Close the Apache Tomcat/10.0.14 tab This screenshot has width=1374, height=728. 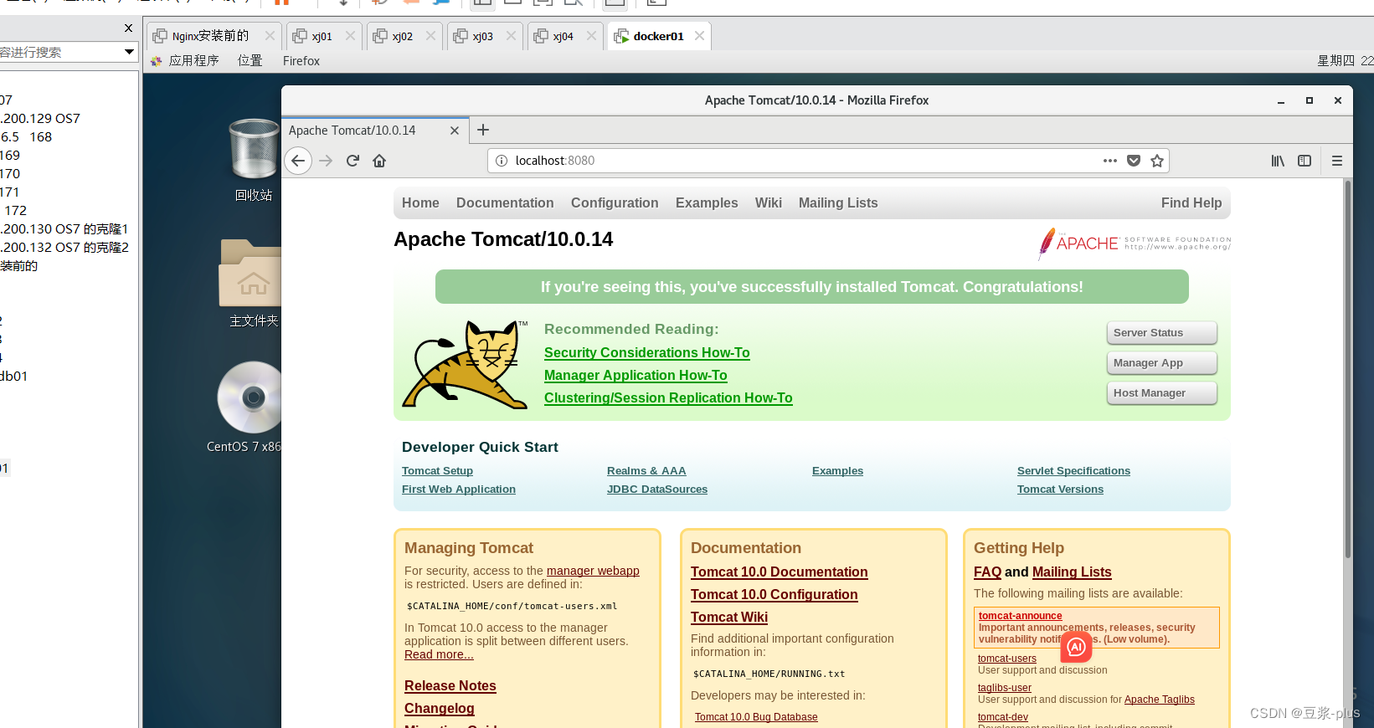(455, 131)
